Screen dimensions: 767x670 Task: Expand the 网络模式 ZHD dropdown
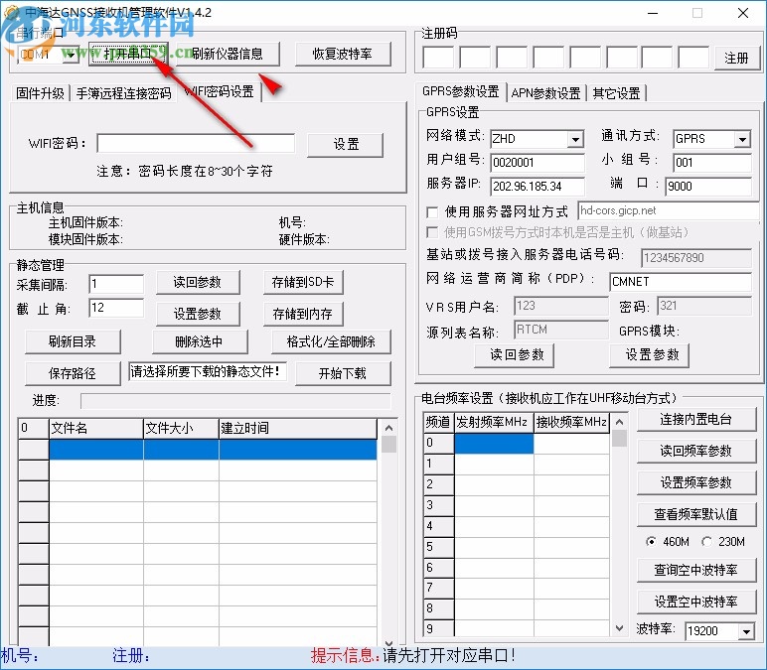point(575,139)
